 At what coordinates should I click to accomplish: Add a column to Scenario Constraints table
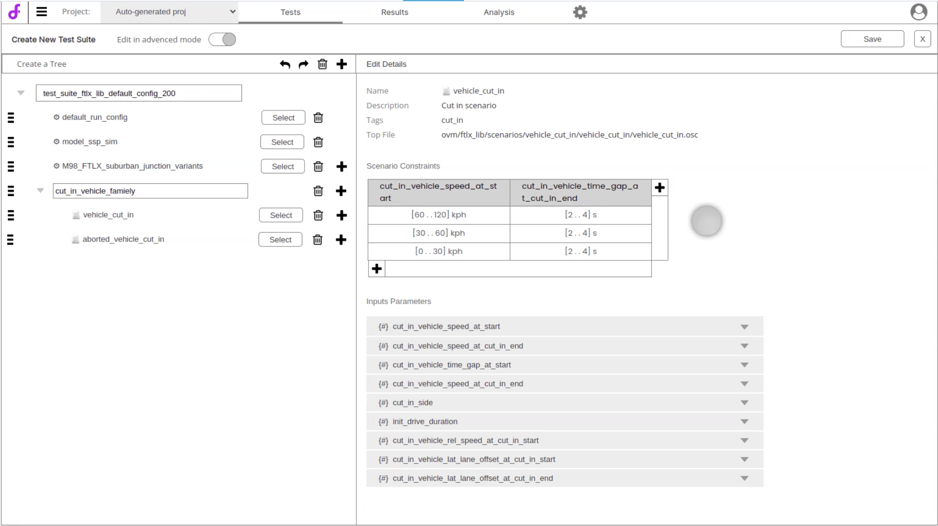pyautogui.click(x=659, y=188)
